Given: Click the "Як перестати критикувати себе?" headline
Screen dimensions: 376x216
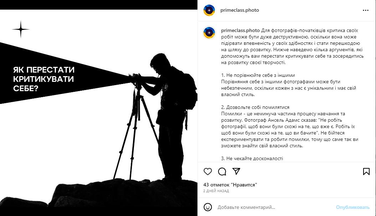Looking at the screenshot, I should pos(43,79).
